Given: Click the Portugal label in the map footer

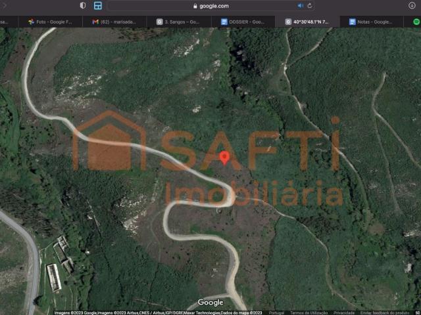Looking at the screenshot, I should (x=277, y=313).
